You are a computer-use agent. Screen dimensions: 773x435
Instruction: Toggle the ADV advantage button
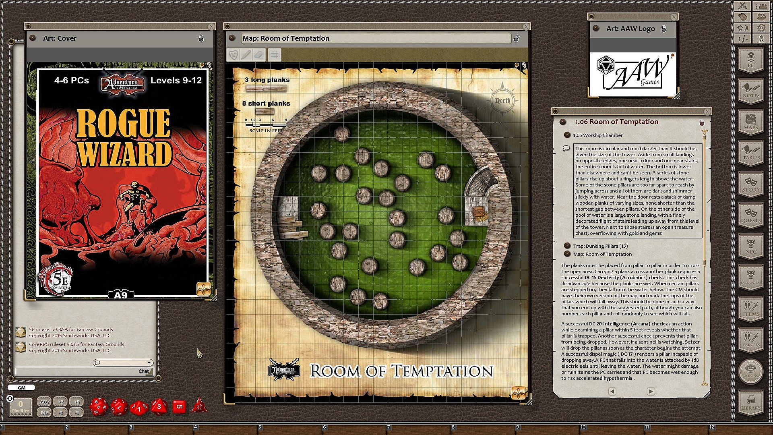point(44,402)
